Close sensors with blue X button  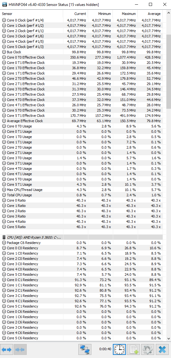click(x=162, y=349)
